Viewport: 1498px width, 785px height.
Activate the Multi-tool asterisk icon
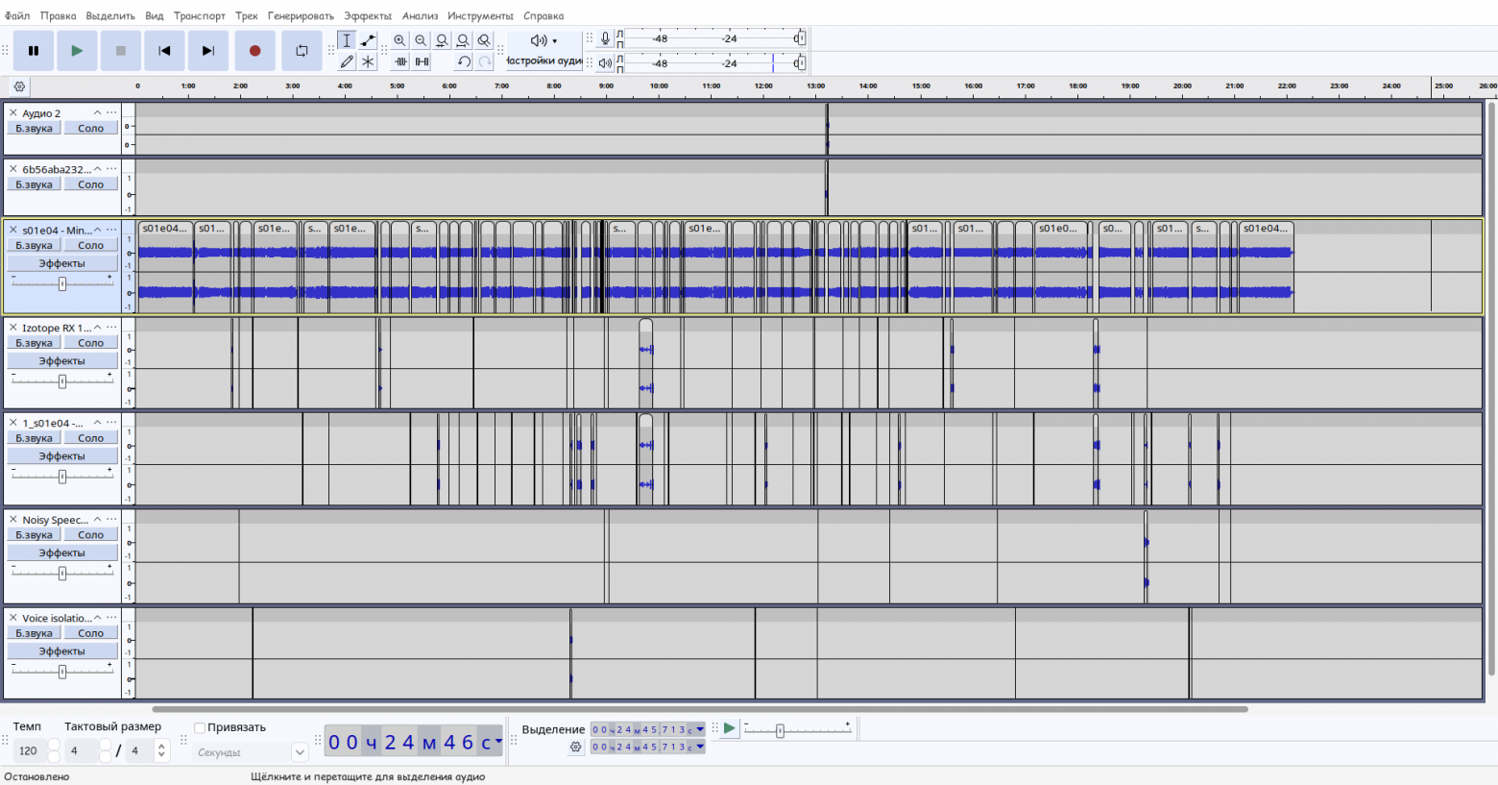click(368, 61)
